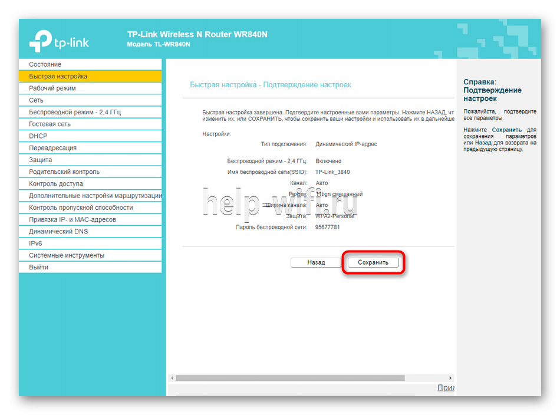Click the Сохранить button
The image size is (560, 415).
pos(373,262)
